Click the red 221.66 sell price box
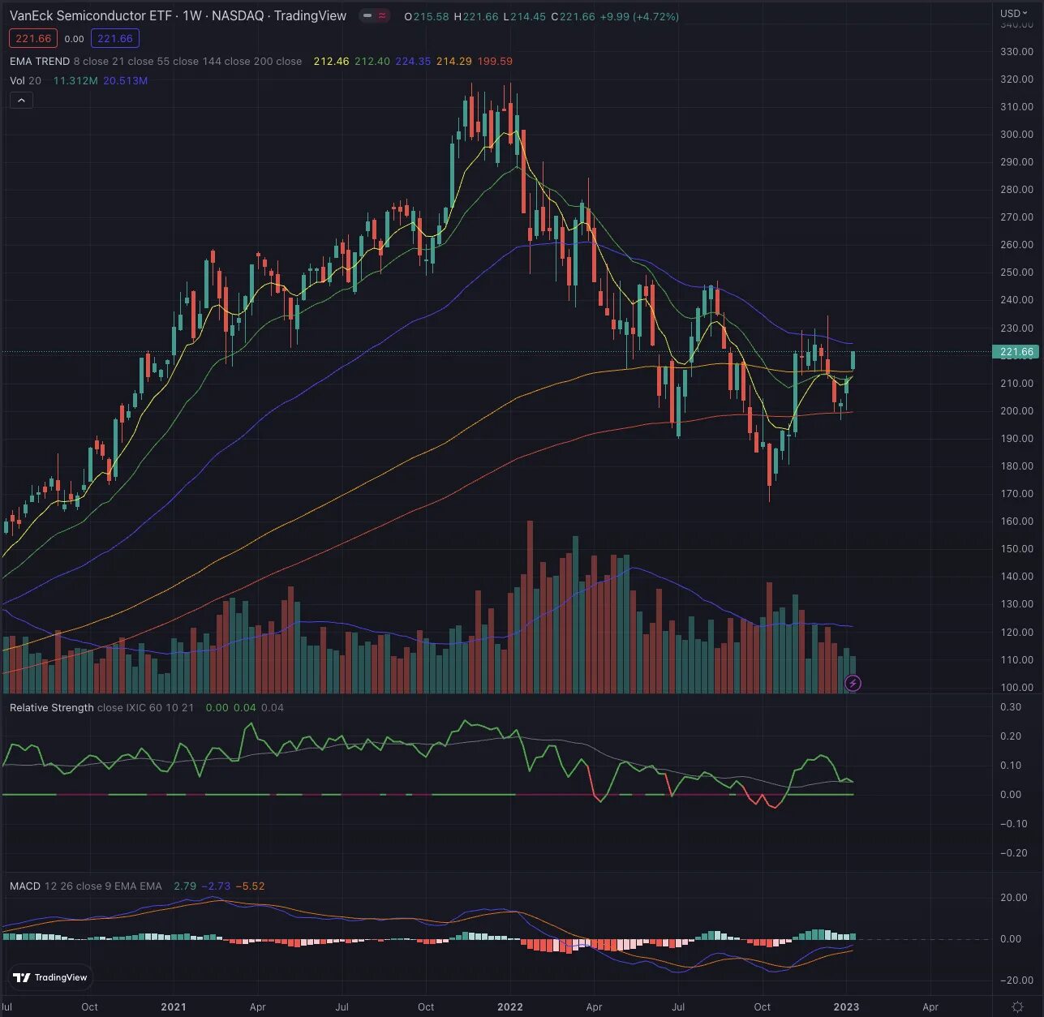1044x1017 pixels. coord(33,38)
